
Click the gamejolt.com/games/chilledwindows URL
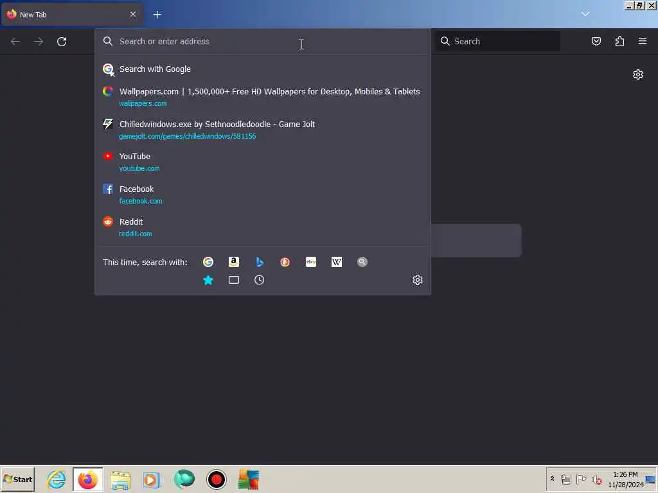(187, 136)
